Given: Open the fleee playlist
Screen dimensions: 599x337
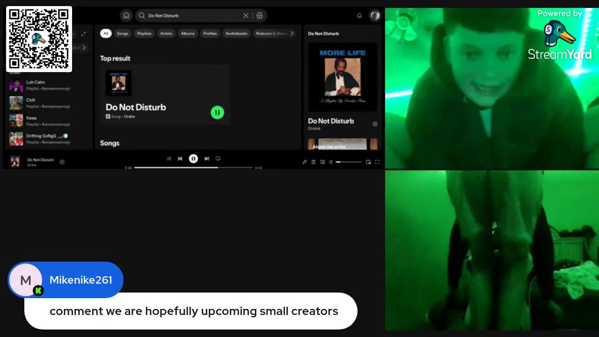Looking at the screenshot, I should point(49,121).
